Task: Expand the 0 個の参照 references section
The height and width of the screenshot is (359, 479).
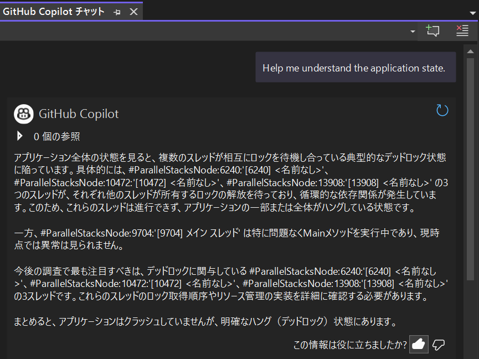Action: (20, 136)
